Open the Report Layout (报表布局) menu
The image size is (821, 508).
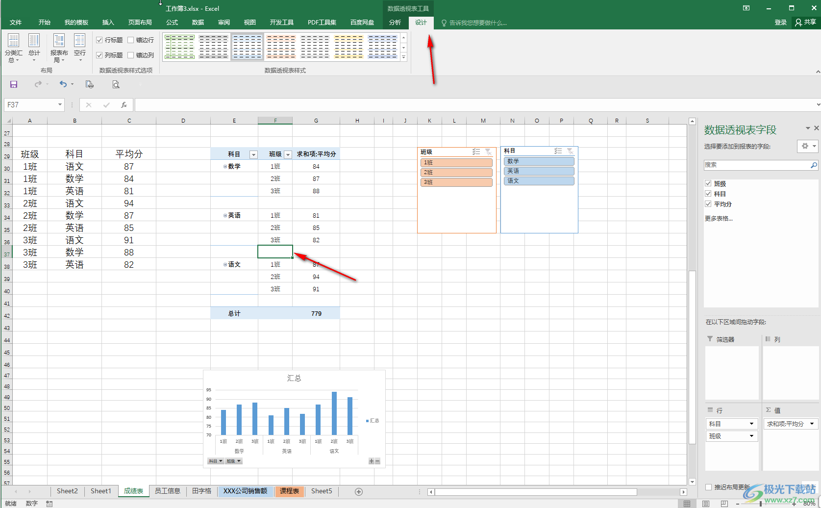tap(59, 48)
